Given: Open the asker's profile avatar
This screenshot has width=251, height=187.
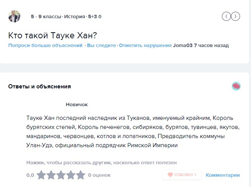Looking at the screenshot, I should (x=14, y=16).
